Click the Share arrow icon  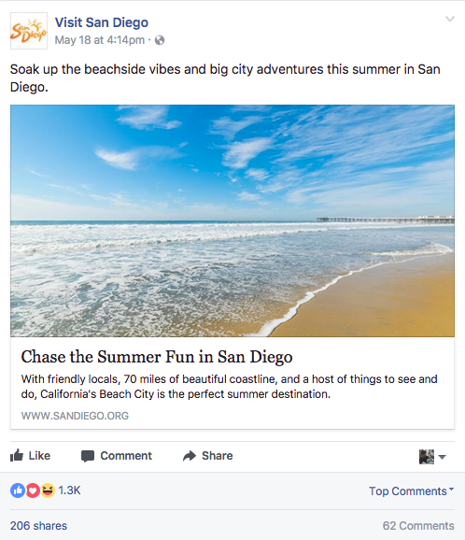coord(190,456)
